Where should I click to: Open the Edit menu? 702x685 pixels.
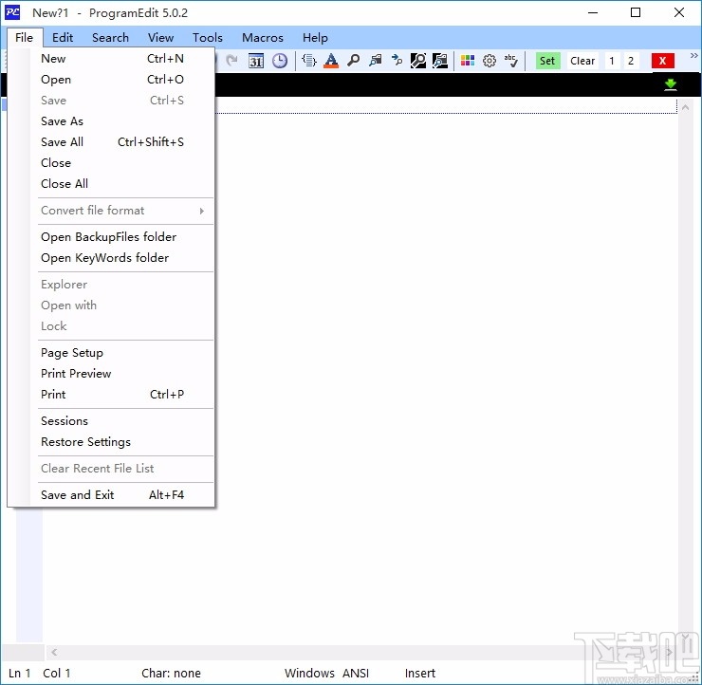click(63, 38)
